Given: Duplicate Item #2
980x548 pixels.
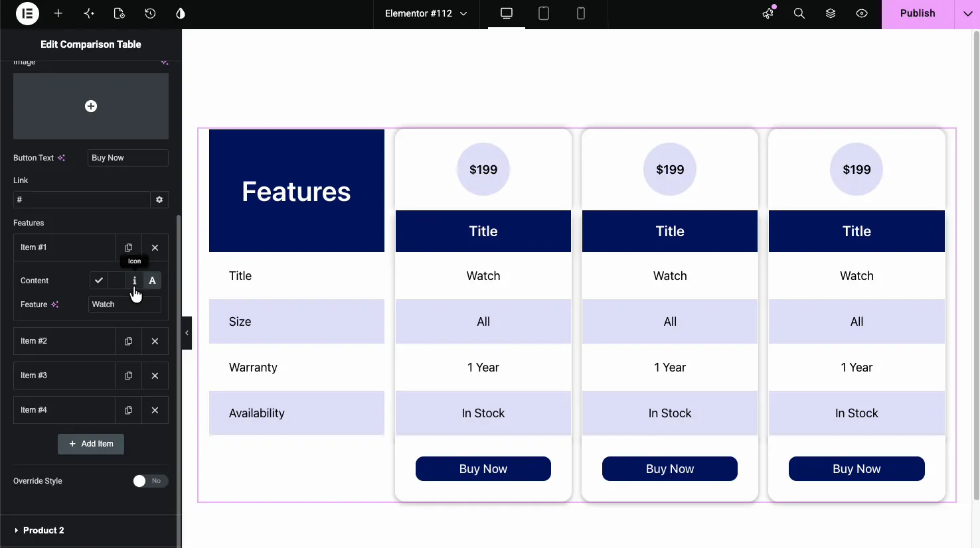Looking at the screenshot, I should [128, 341].
